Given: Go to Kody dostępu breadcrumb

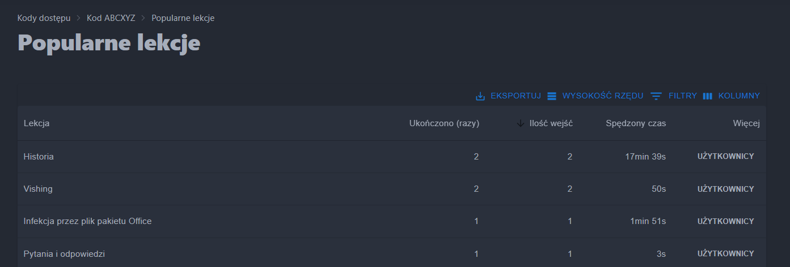Looking at the screenshot, I should click(x=44, y=18).
